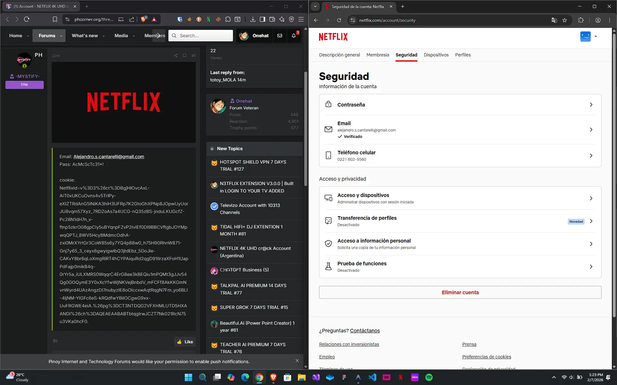617x385 pixels.
Task: Star the Netflix page in Chrome
Action: click(x=565, y=20)
